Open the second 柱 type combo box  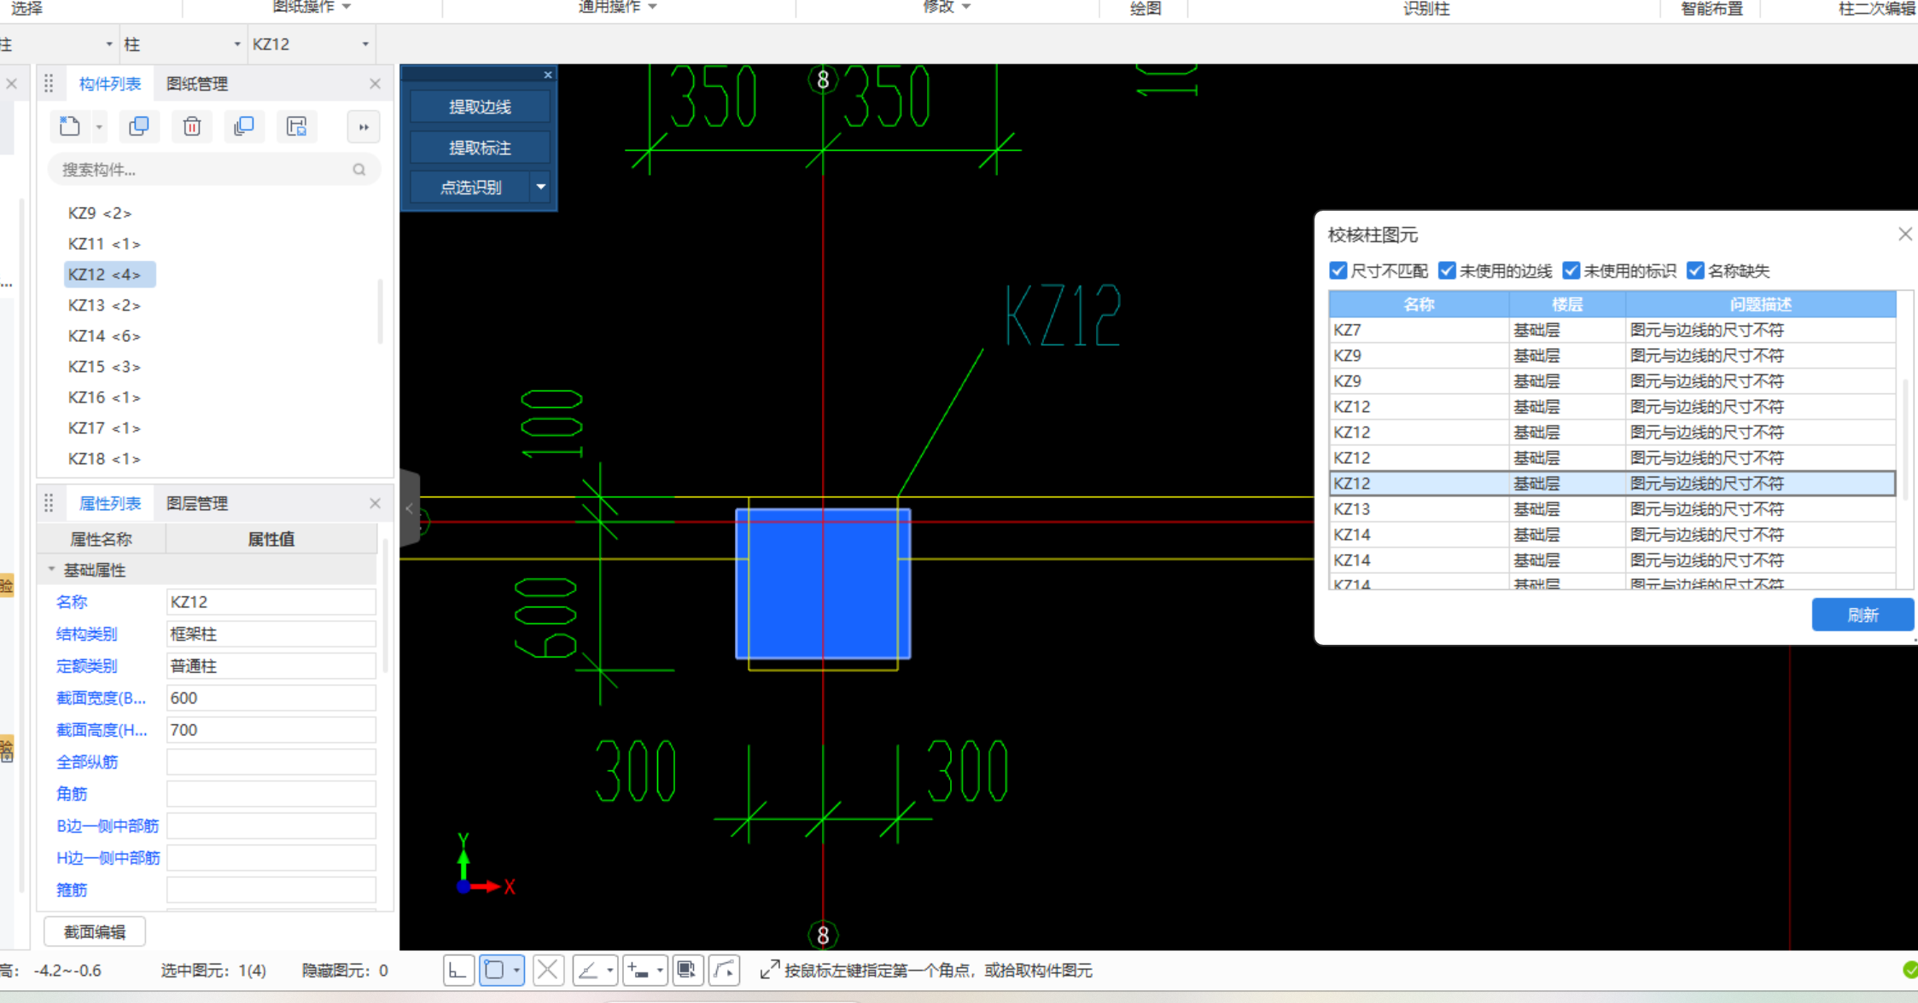[x=184, y=44]
